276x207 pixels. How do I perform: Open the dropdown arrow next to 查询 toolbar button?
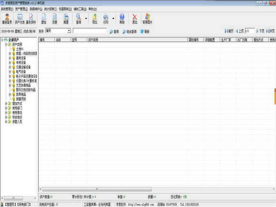(x=86, y=18)
